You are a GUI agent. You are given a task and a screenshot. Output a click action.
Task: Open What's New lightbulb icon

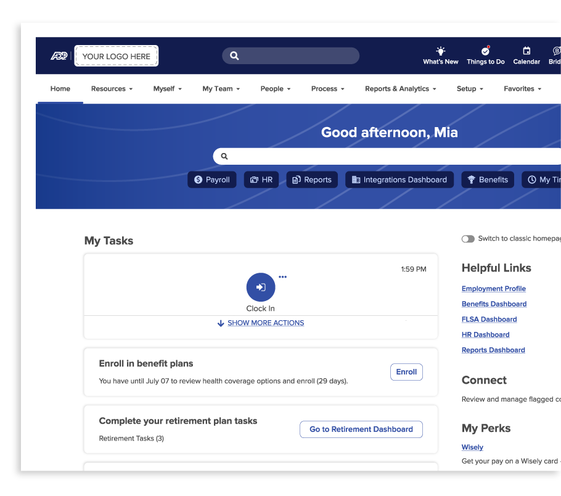click(440, 51)
